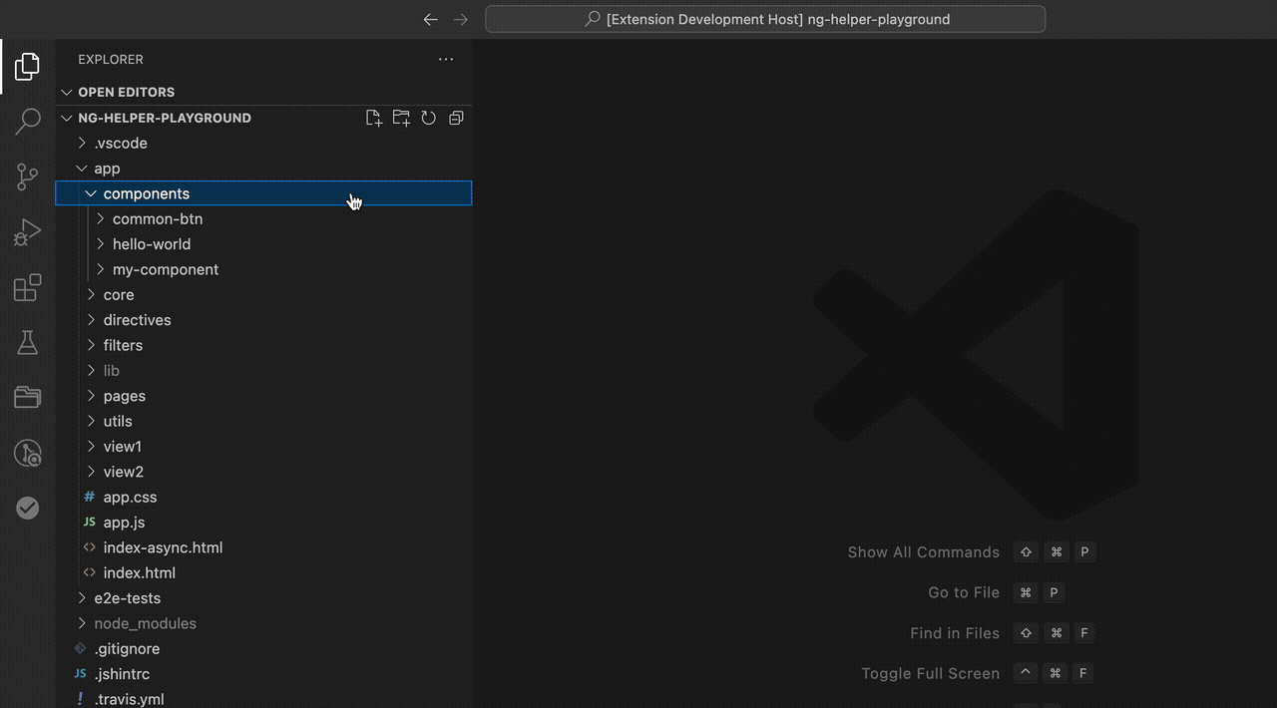Open the Explorer view in activity bar
The image size is (1277, 708).
coord(27,67)
